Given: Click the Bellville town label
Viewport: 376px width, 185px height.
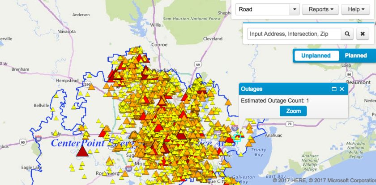Looking at the screenshot, I should coord(42,105).
